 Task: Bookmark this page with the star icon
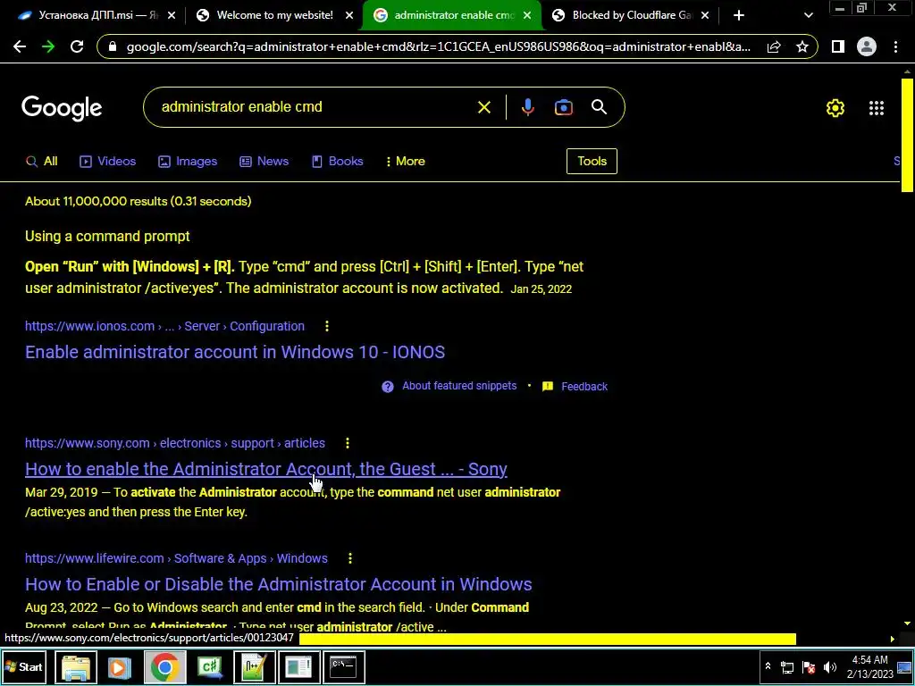coord(802,47)
